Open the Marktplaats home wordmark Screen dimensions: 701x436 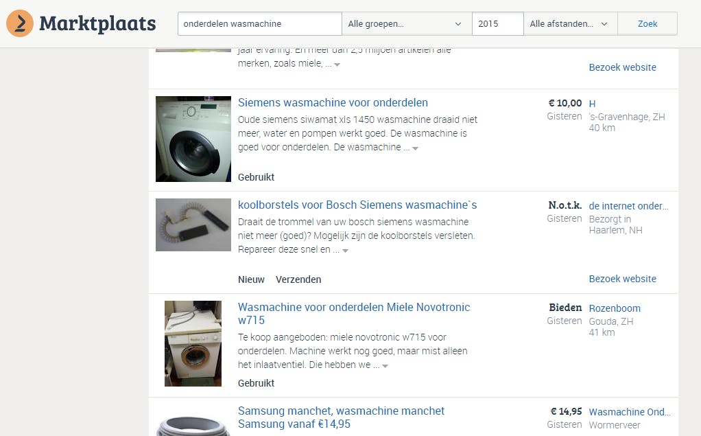(x=97, y=24)
